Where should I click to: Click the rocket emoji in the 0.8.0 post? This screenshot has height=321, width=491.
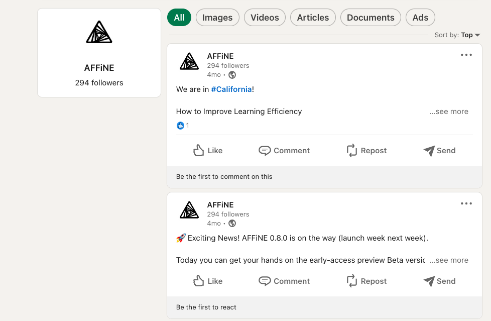click(x=181, y=238)
